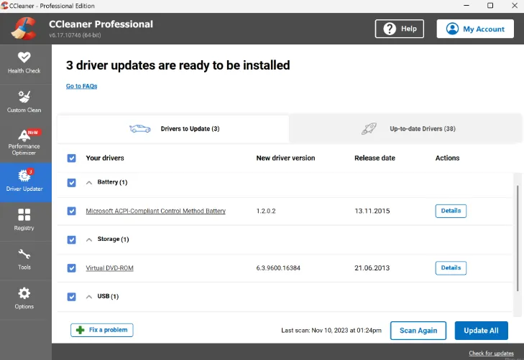Select the Driver Updater gear icon
The image size is (524, 360).
click(x=24, y=175)
